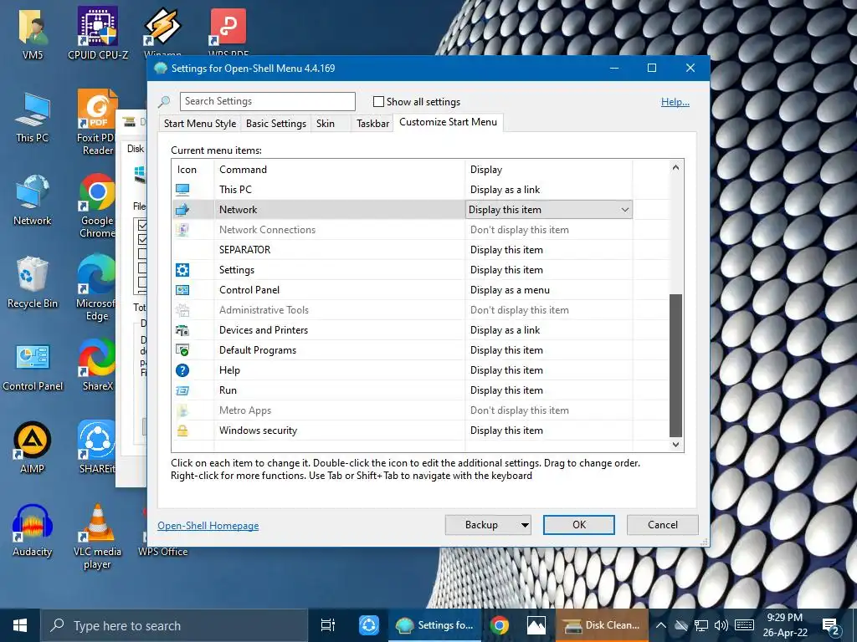
Task: Click the Network Connections row icon
Action: tap(182, 230)
